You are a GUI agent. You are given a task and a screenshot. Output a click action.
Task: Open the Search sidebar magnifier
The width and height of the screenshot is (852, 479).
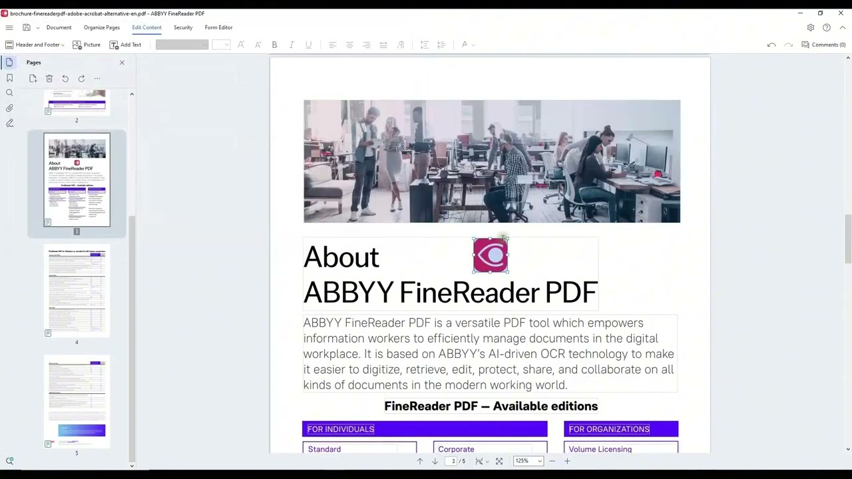pyautogui.click(x=9, y=93)
